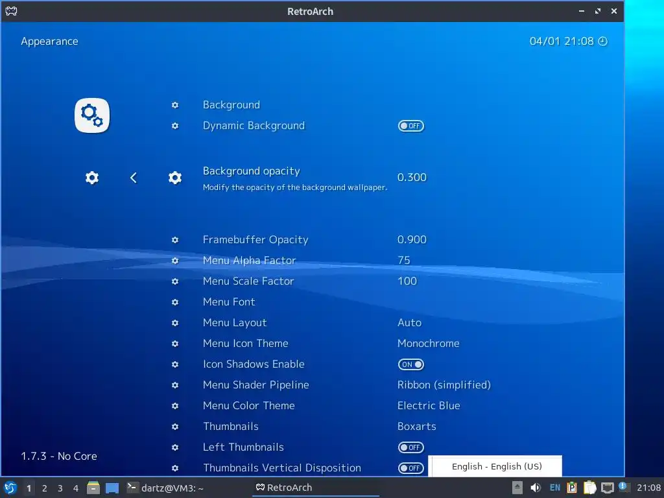Go back using the left chevron arrow
The width and height of the screenshot is (664, 498).
[134, 178]
